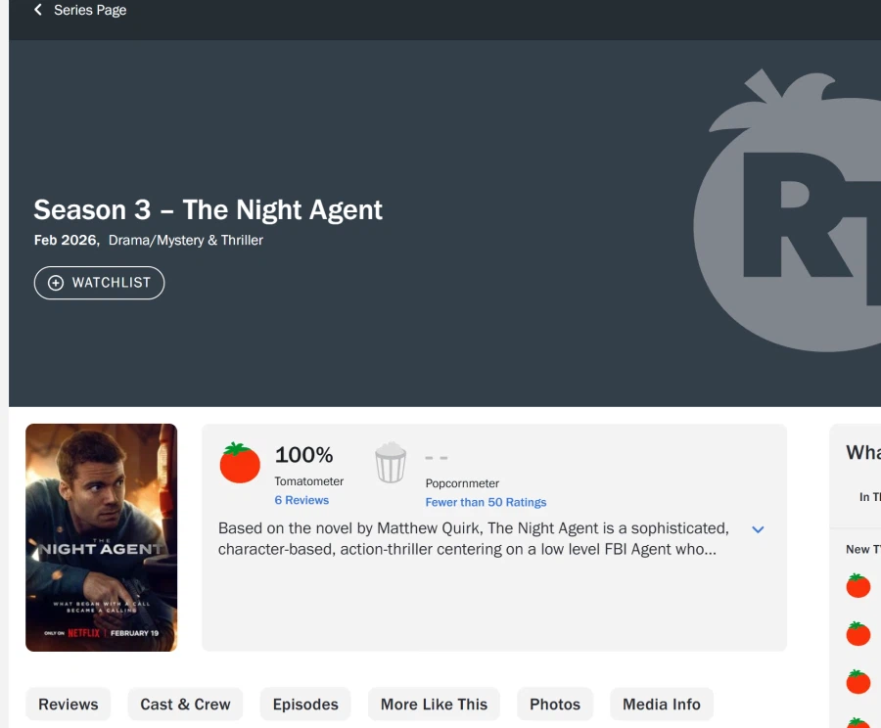Open the Fewer than 50 Ratings link

click(x=486, y=502)
